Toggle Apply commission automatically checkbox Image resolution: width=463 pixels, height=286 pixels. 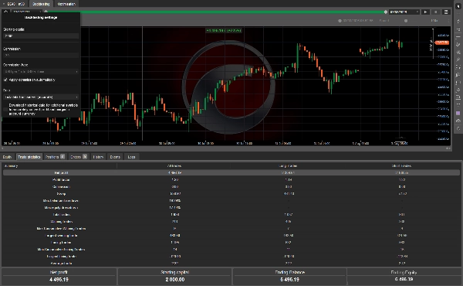tap(5, 80)
